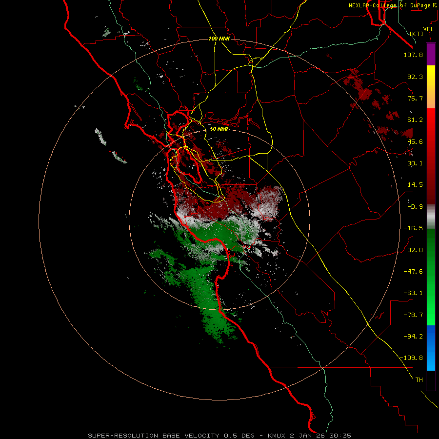439x439 pixels.
Task: Click the '50 NMI' range ring label
Action: tap(219, 129)
